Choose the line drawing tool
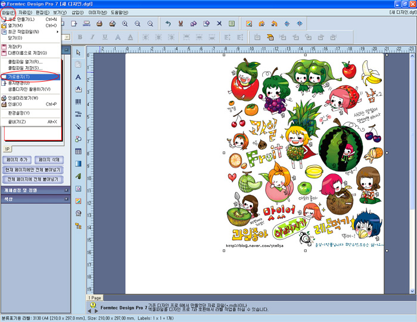 pyautogui.click(x=78, y=126)
